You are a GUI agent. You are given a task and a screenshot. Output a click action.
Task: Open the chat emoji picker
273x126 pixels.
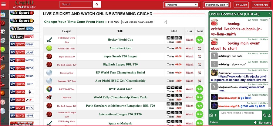coord(265,115)
